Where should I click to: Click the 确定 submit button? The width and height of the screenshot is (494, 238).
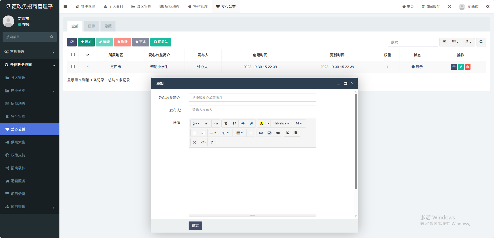195,226
